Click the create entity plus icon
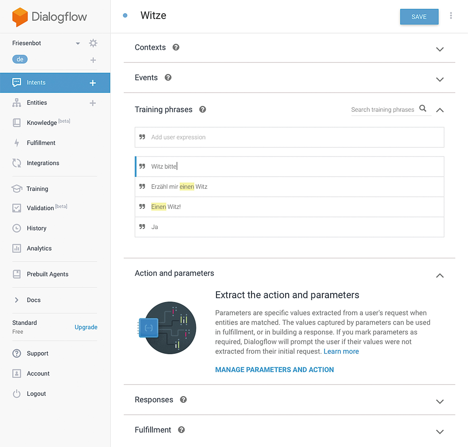468x447 pixels. pos(93,103)
